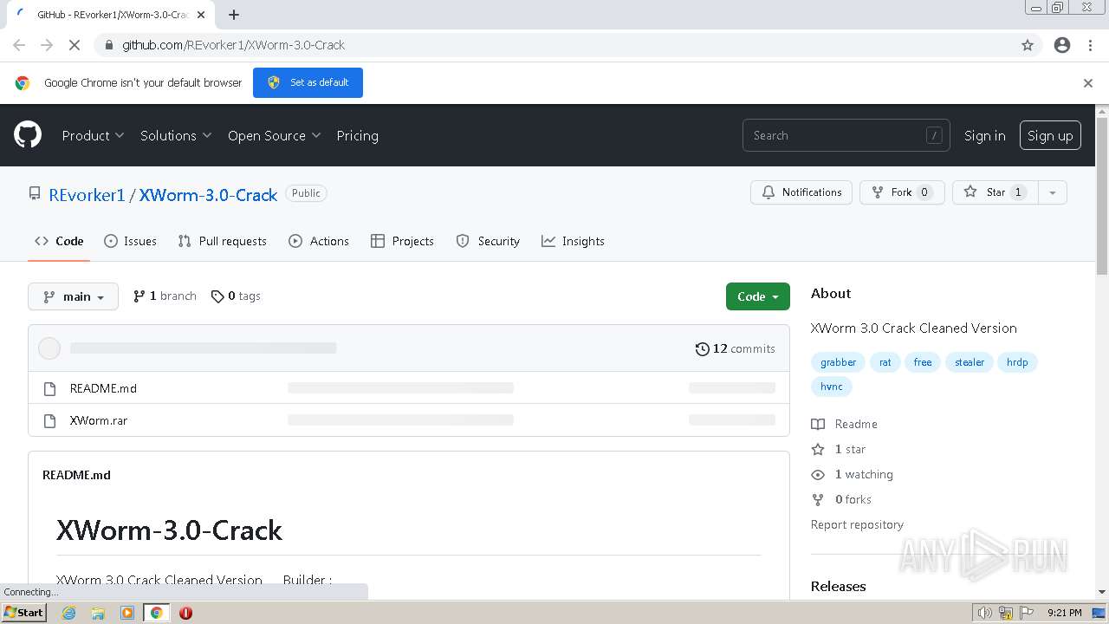Open the Windows Start menu
Screen dimensions: 1109x624
pos(24,613)
